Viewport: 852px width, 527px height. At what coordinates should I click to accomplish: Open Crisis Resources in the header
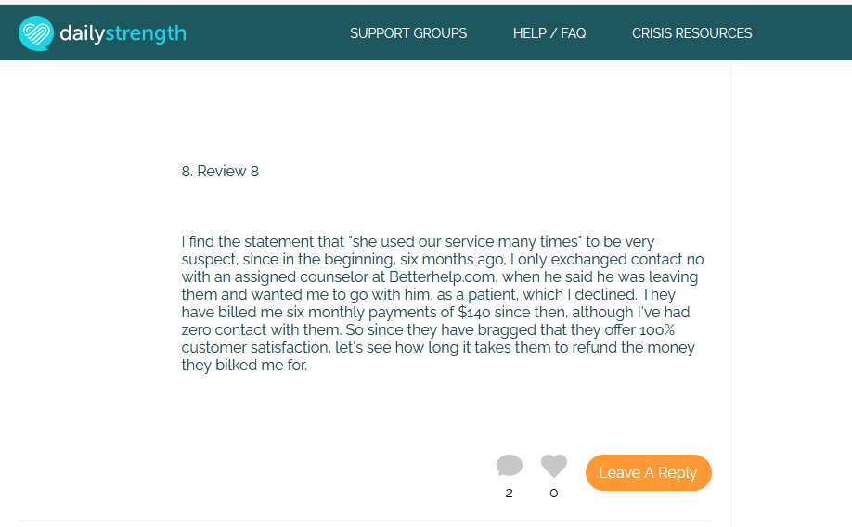tap(691, 33)
